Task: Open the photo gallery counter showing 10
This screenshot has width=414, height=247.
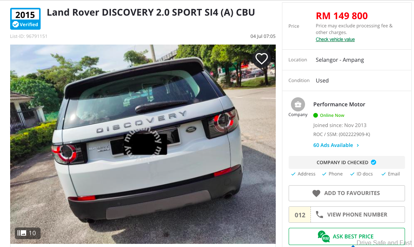Action: 27,233
